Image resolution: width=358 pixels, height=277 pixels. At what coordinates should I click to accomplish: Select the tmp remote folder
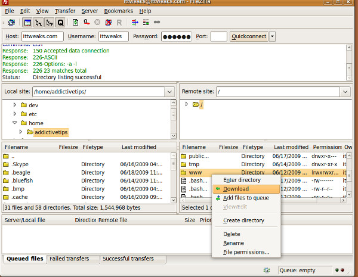coord(194,164)
